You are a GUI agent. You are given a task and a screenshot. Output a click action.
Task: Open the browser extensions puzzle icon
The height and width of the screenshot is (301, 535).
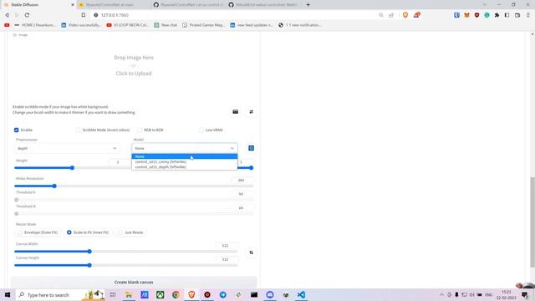(497, 15)
